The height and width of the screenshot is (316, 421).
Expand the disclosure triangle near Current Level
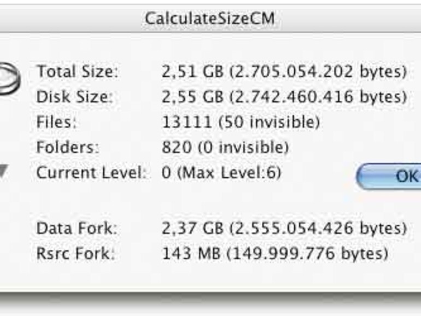(3, 173)
